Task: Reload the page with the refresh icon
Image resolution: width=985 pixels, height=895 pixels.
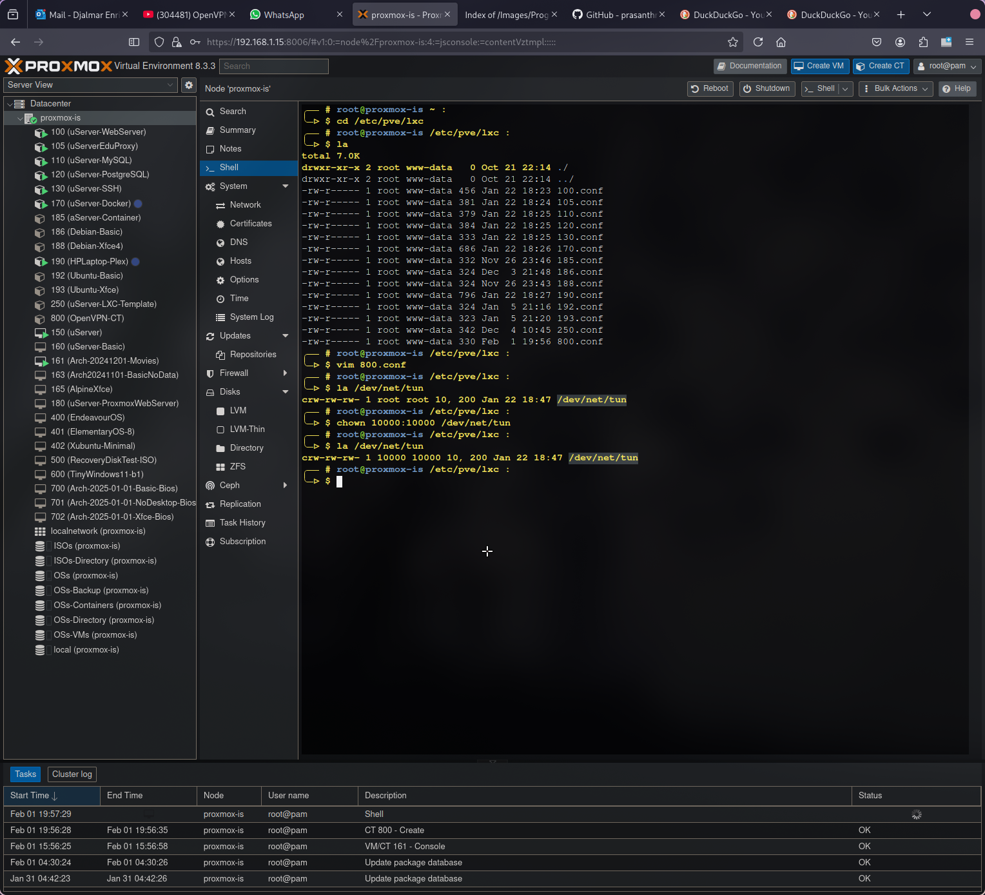Action: coord(758,42)
